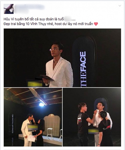The height and width of the screenshot is (150, 125).
Task: Open the bottom-left photo with spotlight
Action: (33, 117)
